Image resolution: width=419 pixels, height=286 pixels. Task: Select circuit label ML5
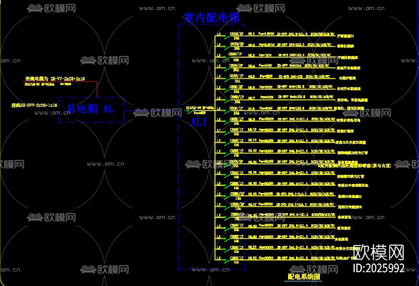point(252,76)
